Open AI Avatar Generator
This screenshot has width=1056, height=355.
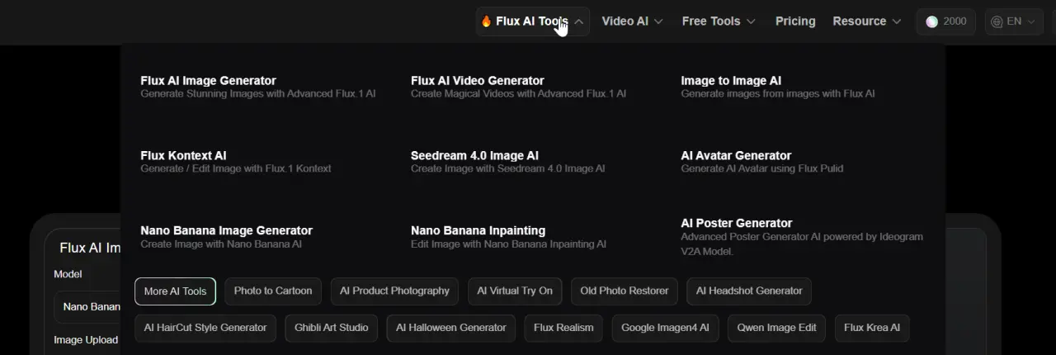[736, 156]
